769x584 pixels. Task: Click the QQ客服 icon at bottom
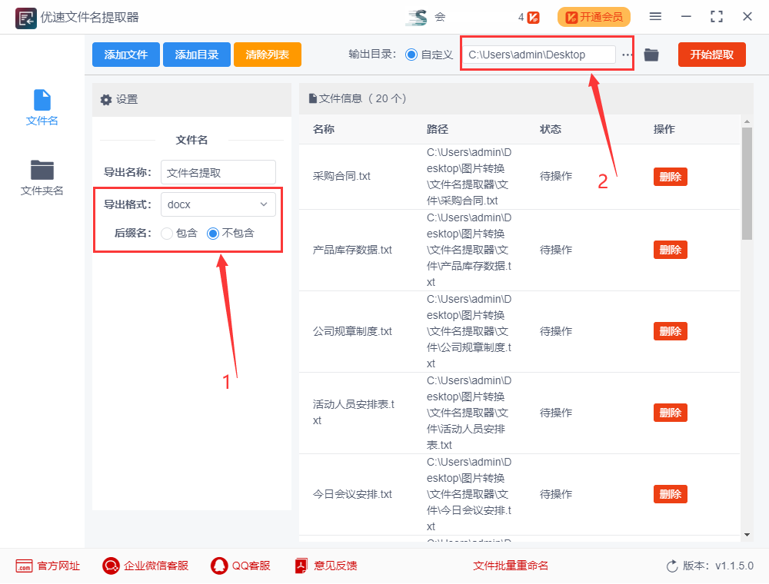(218, 566)
